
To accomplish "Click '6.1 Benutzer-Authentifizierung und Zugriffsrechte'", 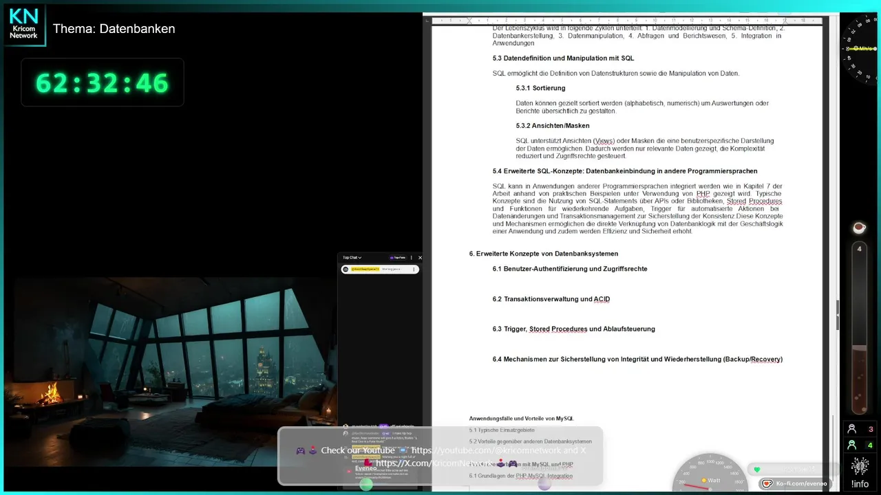I will pos(570,269).
